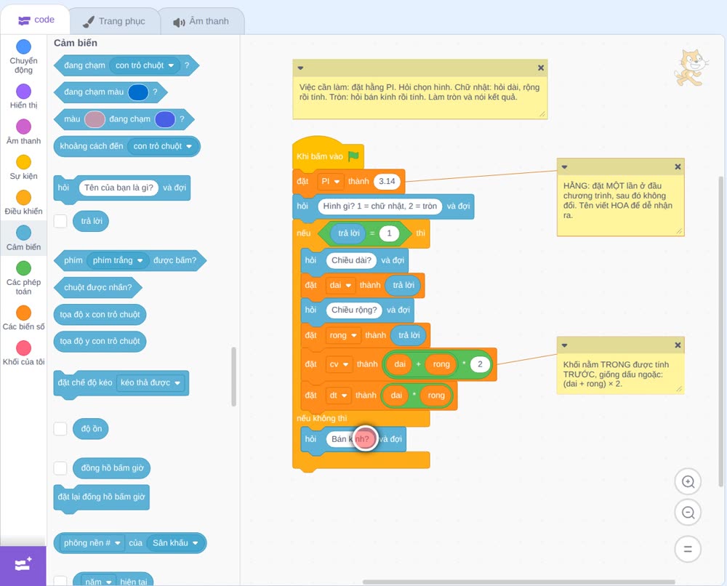
Task: Select the Hiển thị category circle
Action: [23, 92]
